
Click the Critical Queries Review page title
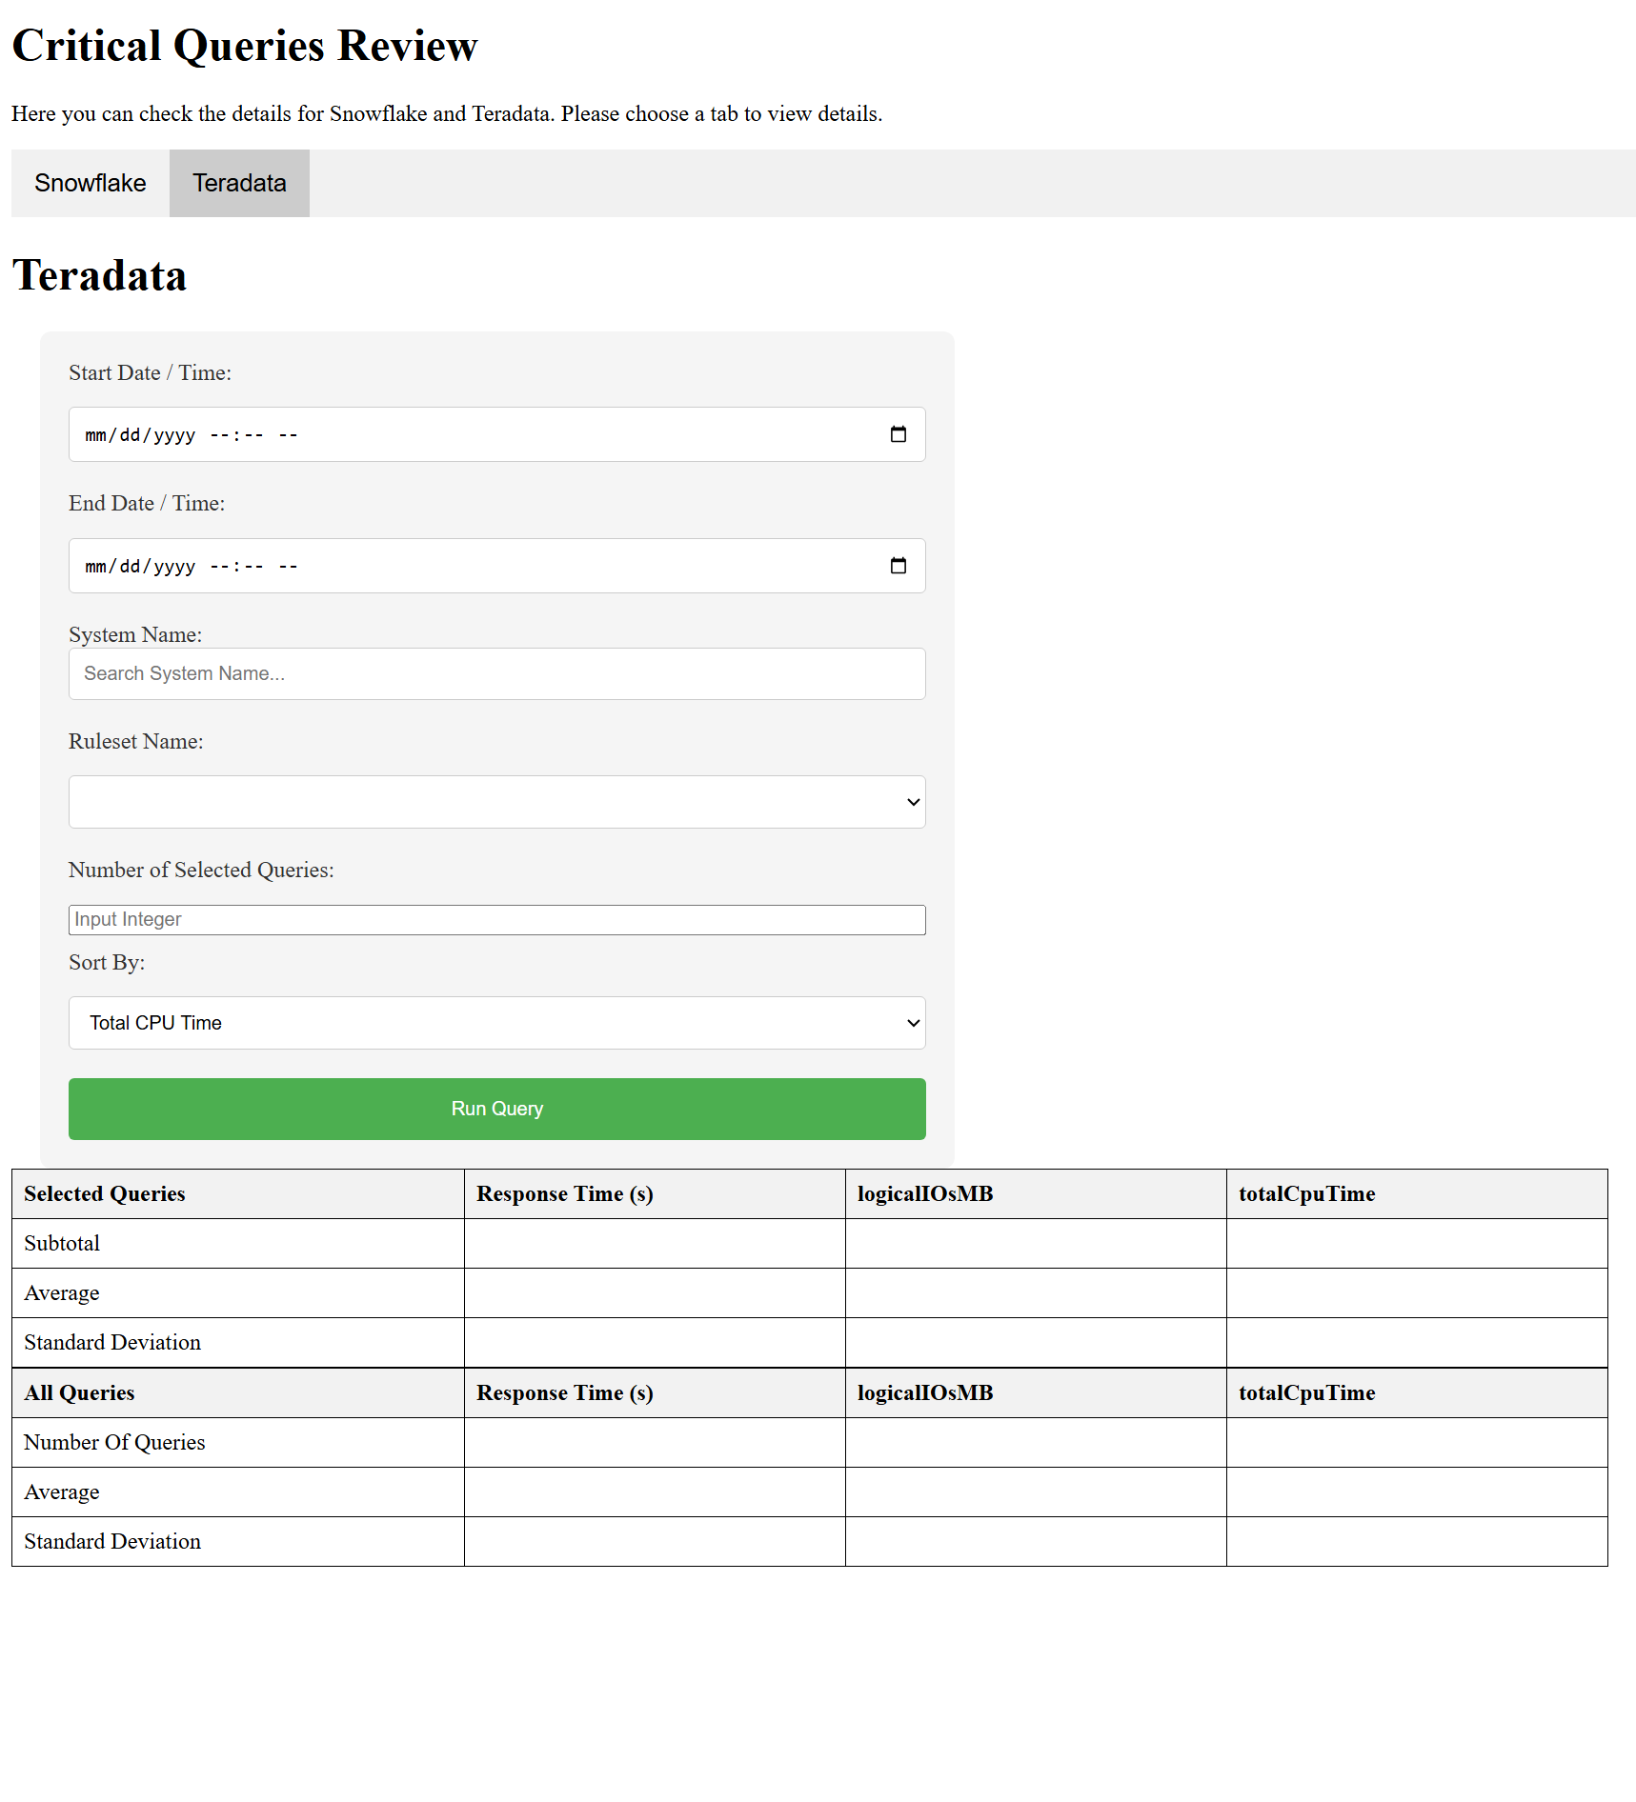(x=245, y=45)
